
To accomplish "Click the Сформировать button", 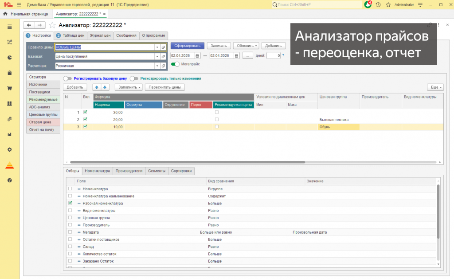I will 188,45.
